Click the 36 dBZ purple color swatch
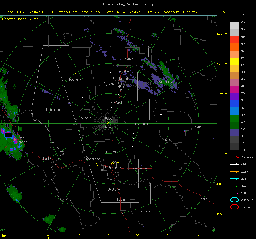Viewport: 256px width, 239px height. pos(234,97)
